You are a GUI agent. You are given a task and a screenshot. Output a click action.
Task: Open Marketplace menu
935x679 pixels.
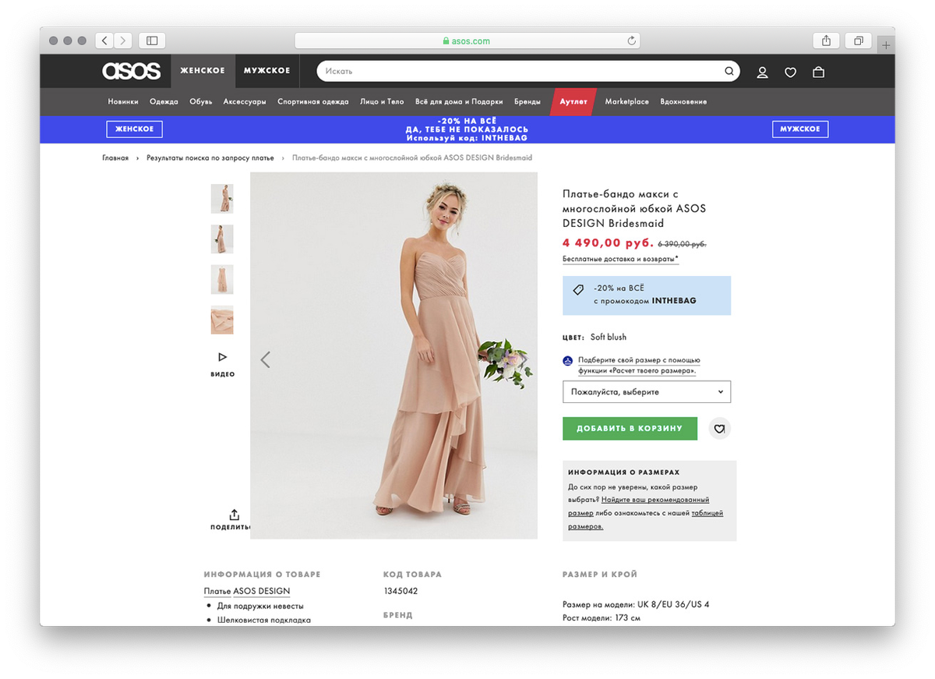pos(626,102)
